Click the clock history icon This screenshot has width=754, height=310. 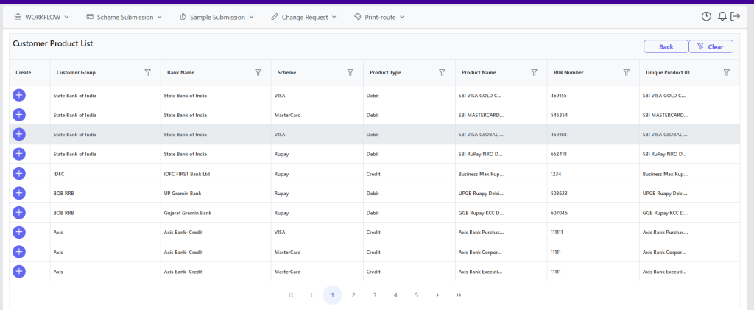click(x=706, y=16)
